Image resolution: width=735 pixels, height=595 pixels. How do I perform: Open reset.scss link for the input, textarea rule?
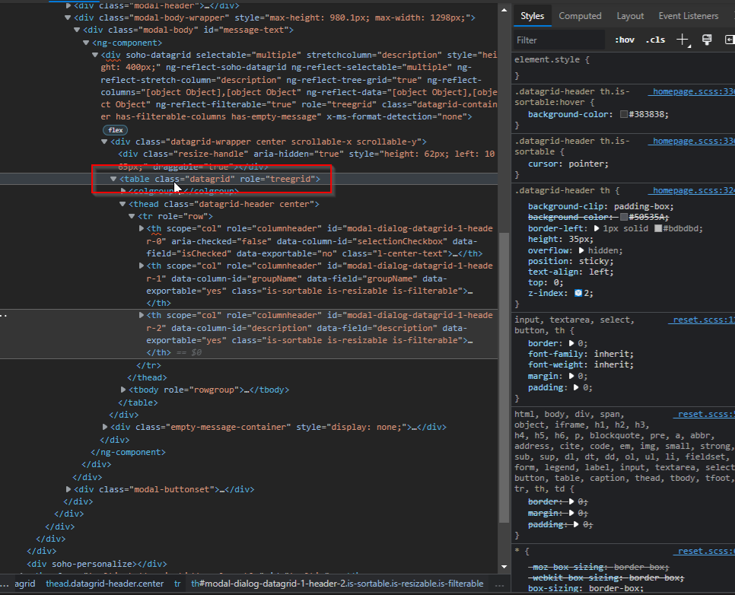(x=702, y=320)
